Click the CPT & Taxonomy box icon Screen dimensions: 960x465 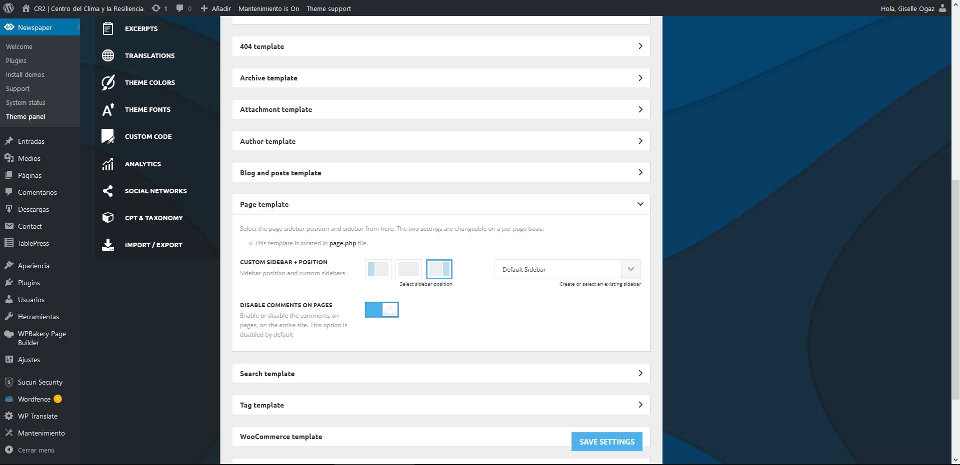click(x=108, y=218)
